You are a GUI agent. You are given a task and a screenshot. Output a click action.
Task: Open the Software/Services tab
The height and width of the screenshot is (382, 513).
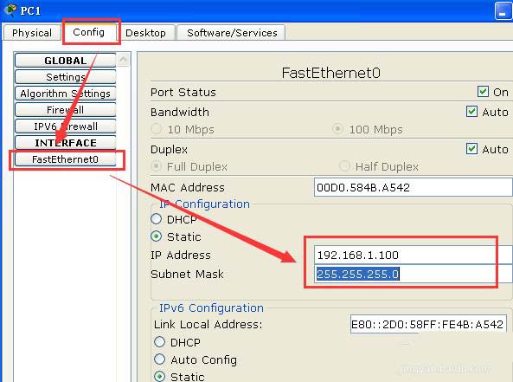(x=232, y=33)
